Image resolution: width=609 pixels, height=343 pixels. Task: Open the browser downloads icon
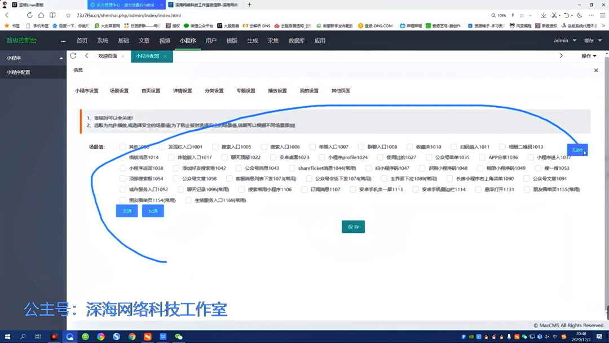544,15
